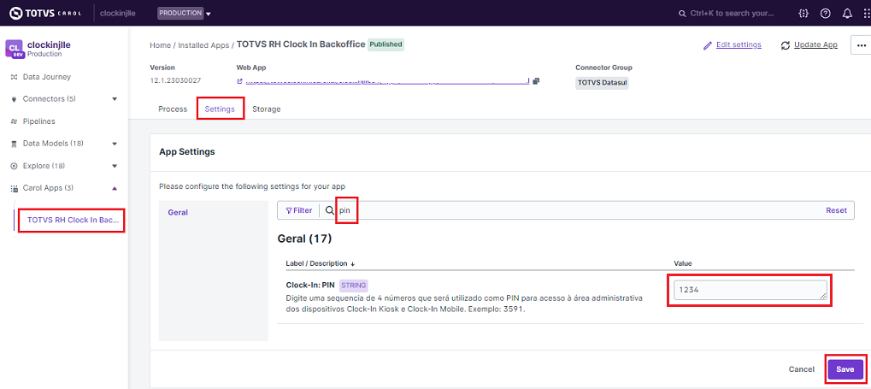Open the Web App URL link
This screenshot has width=871, height=389.
387,81
